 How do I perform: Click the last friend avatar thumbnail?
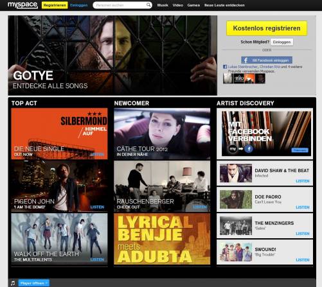260,78
